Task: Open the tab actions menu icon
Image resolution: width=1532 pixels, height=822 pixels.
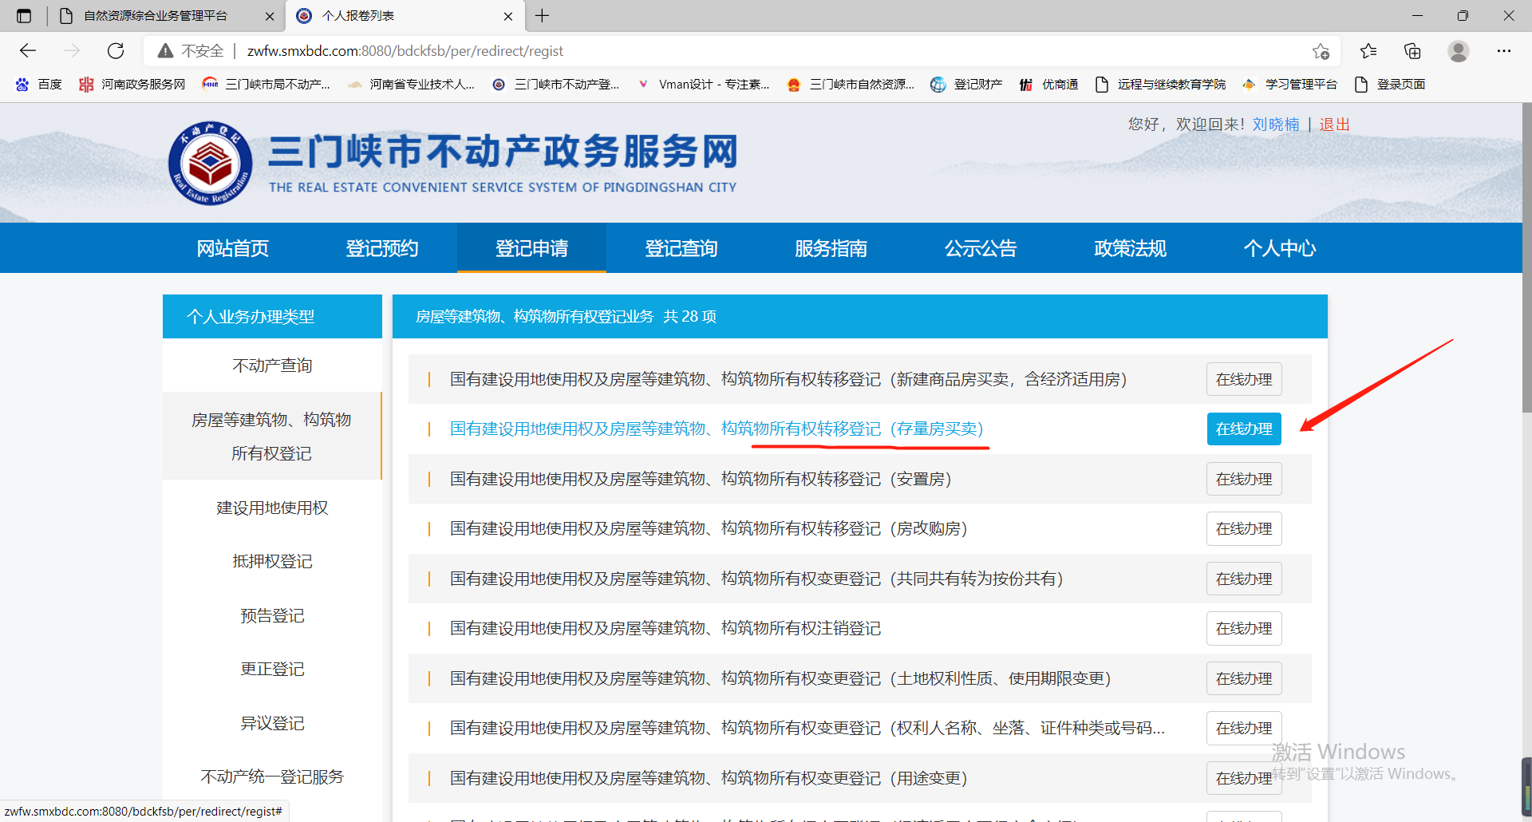Action: [24, 16]
